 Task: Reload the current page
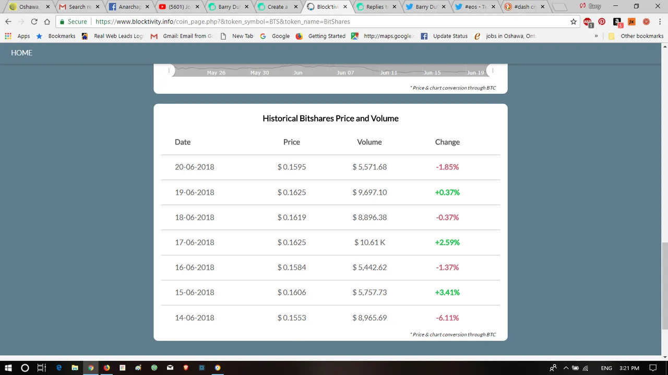coord(34,22)
